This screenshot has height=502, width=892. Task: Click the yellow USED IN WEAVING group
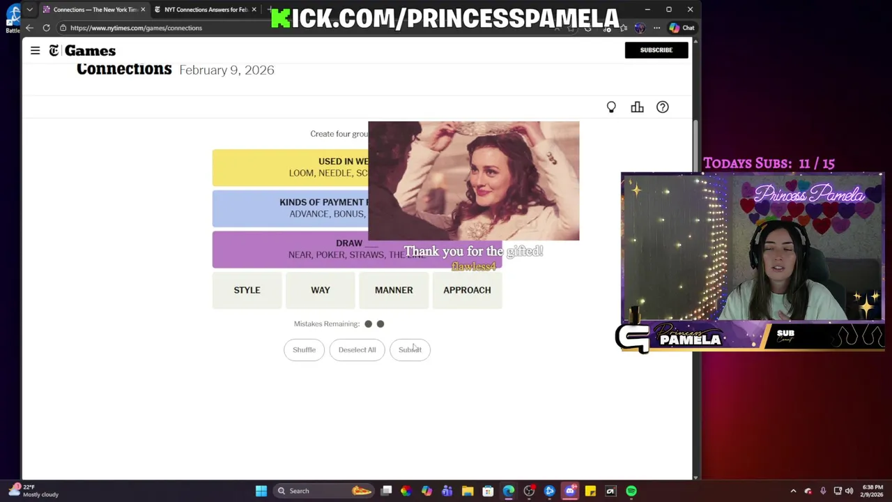(290, 167)
